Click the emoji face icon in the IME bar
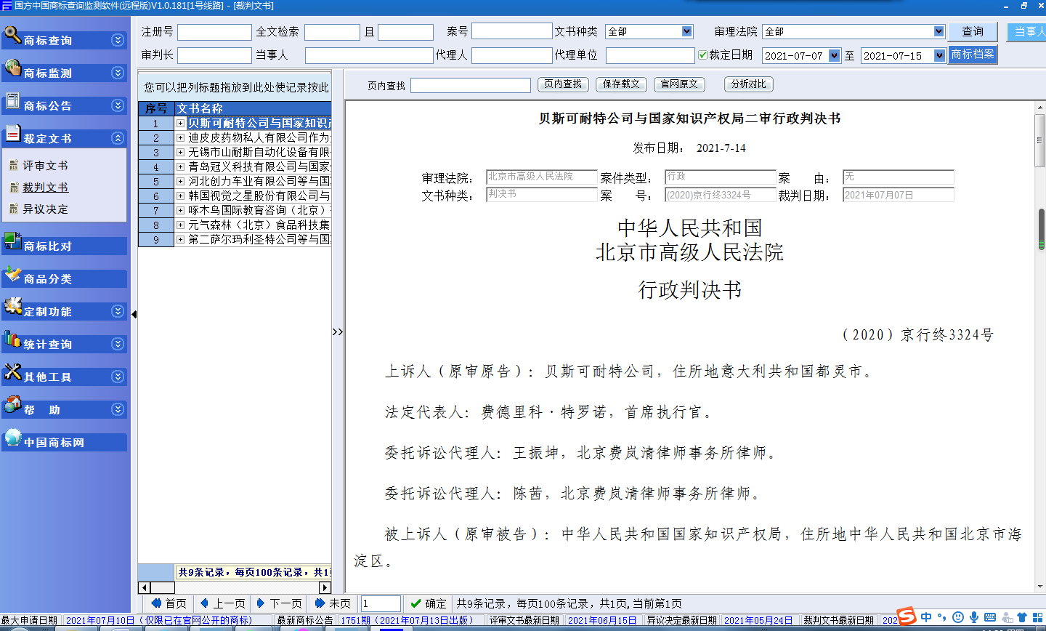This screenshot has width=1046, height=631. pyautogui.click(x=958, y=617)
